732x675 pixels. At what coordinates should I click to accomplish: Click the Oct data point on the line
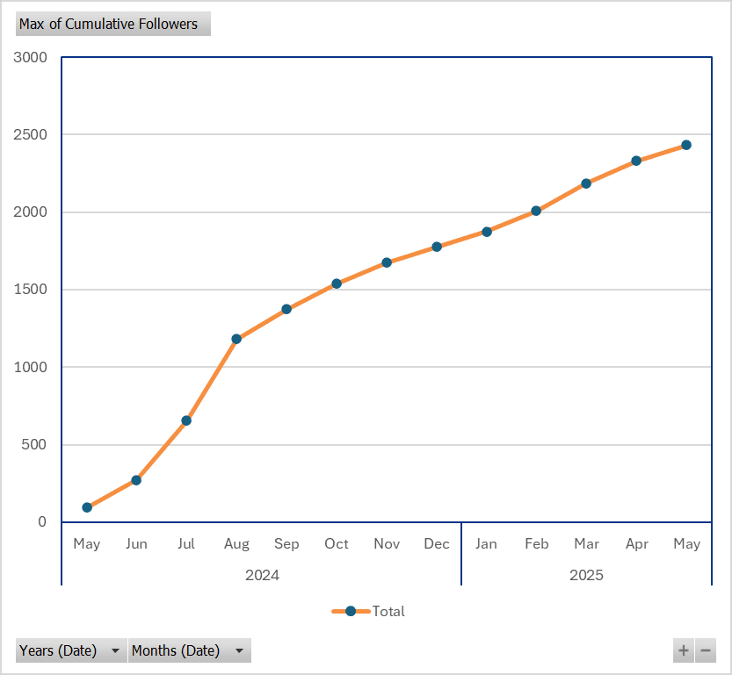point(337,284)
